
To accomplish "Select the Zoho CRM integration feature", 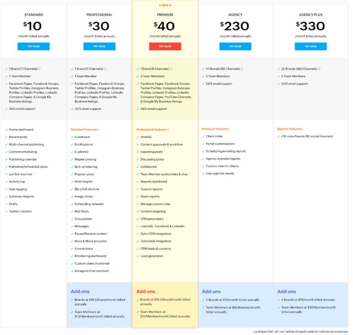I will coord(156,233).
